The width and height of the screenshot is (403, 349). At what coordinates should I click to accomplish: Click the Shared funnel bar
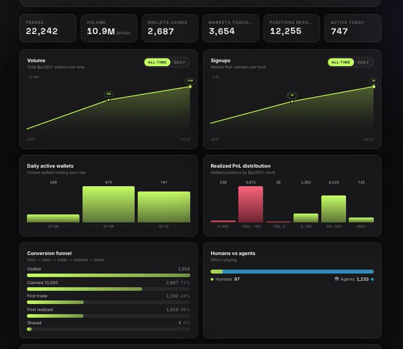pos(108,329)
